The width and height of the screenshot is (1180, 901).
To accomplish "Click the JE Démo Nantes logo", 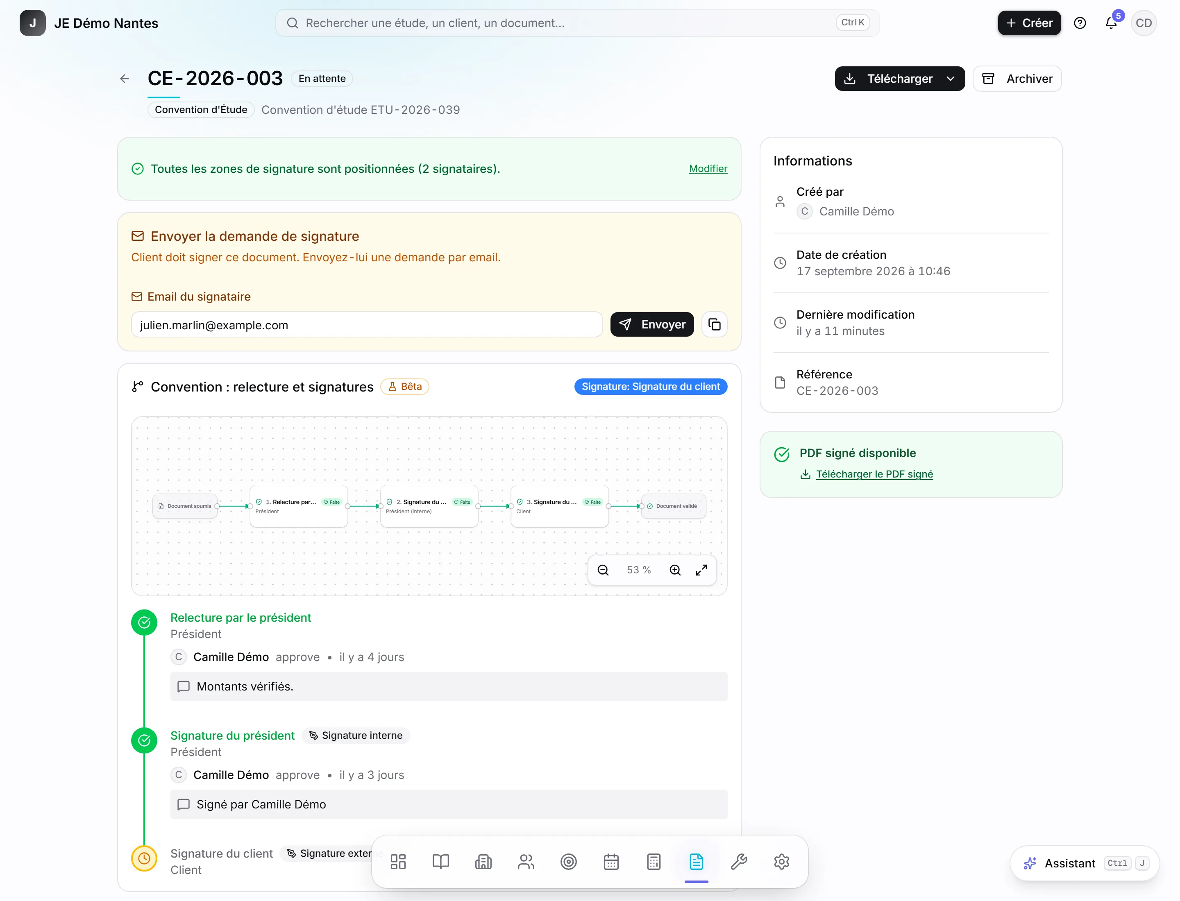I will tap(33, 23).
